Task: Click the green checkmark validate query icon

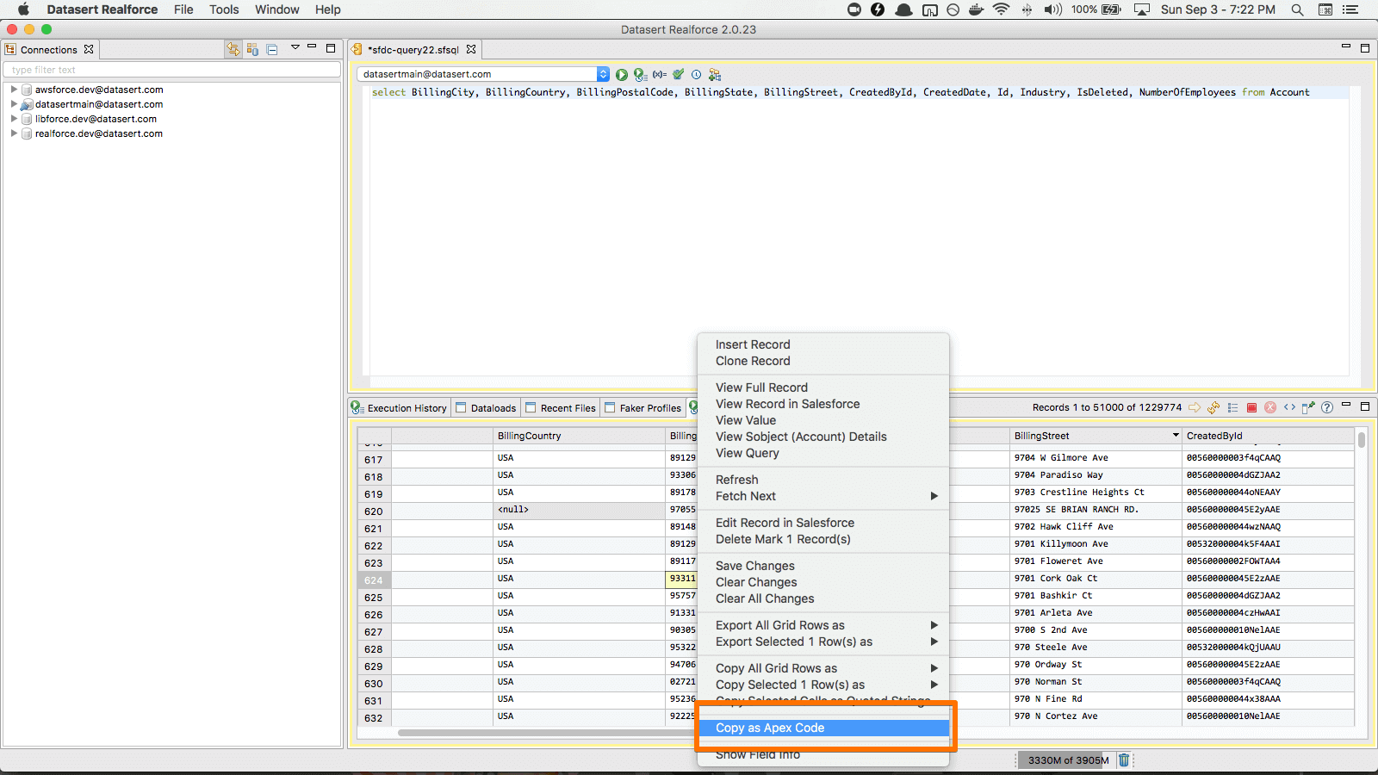Action: tap(679, 75)
